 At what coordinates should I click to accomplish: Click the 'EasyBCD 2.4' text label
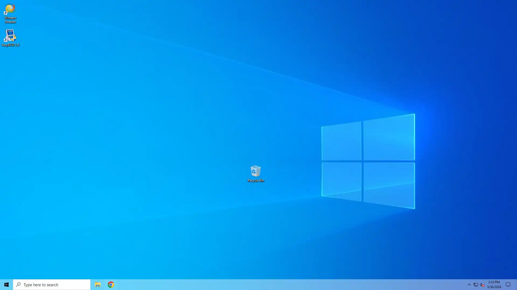tap(10, 45)
